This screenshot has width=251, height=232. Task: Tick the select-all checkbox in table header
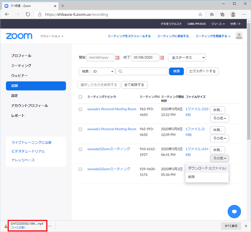tap(80, 97)
